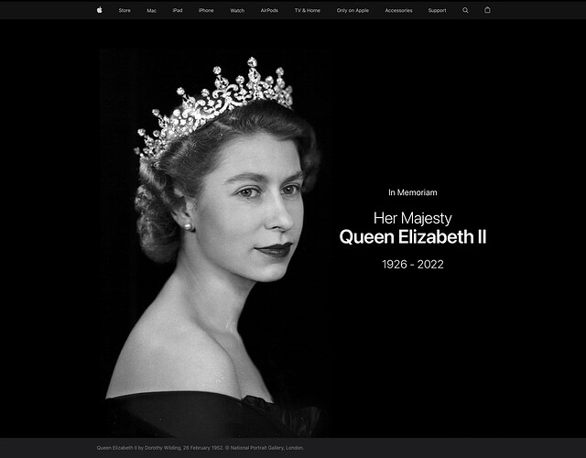Click the Dorothy Wilding photo credit caption

[x=201, y=448]
